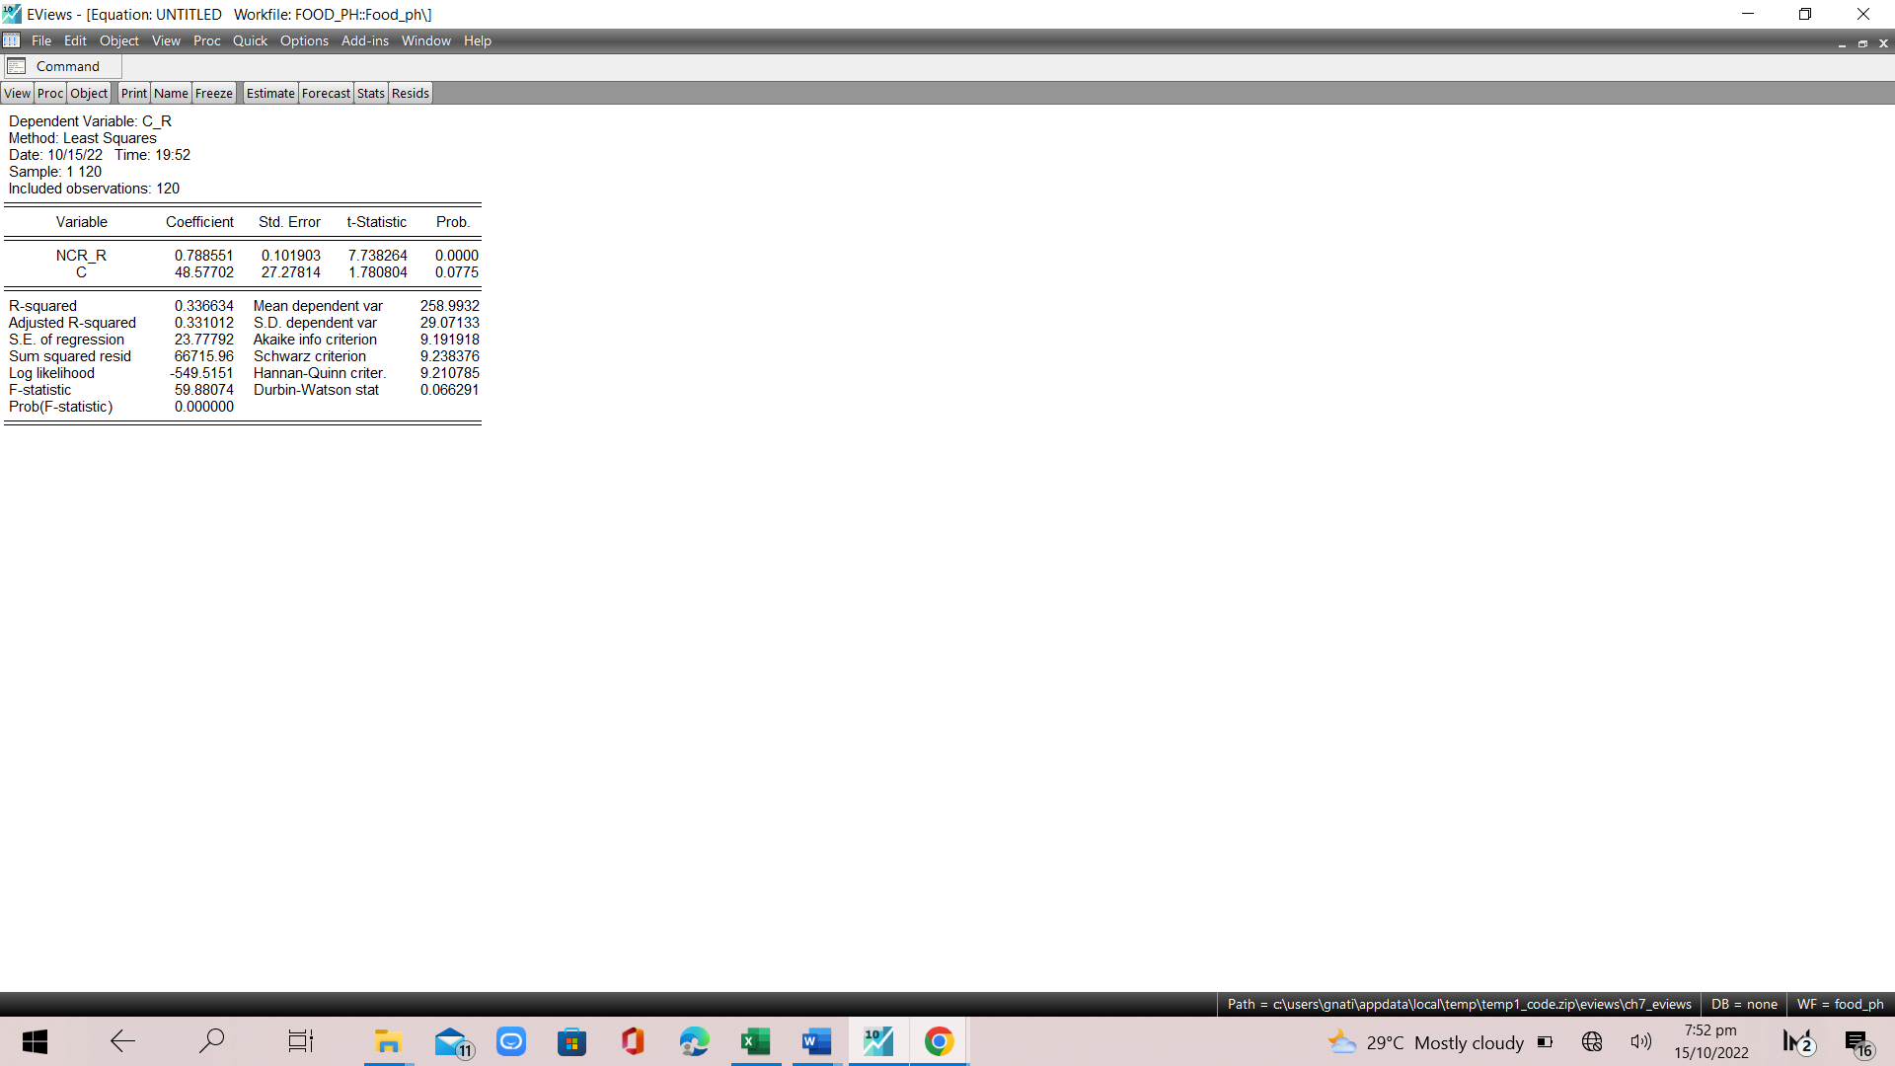Click the Quick menu in menu bar
This screenshot has width=1895, height=1066.
(249, 40)
